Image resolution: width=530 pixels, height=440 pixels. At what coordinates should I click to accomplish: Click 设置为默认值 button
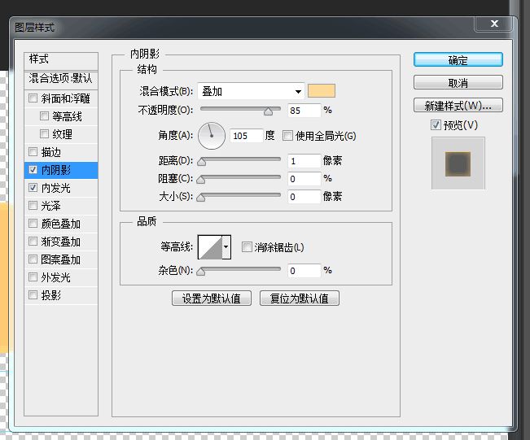pyautogui.click(x=211, y=298)
